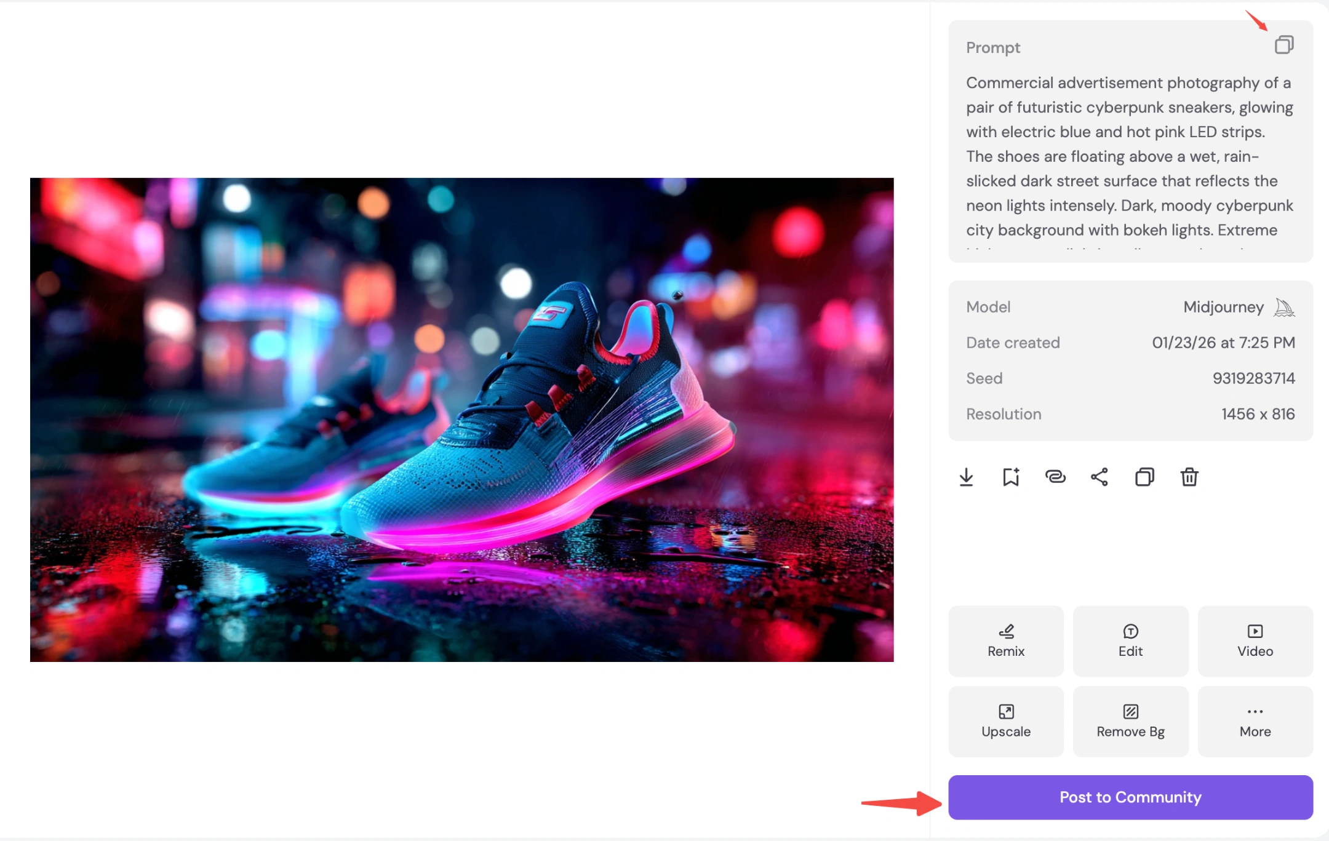Click the Midjourney sailboat logo icon
Viewport: 1329px width, 841px height.
click(1284, 307)
